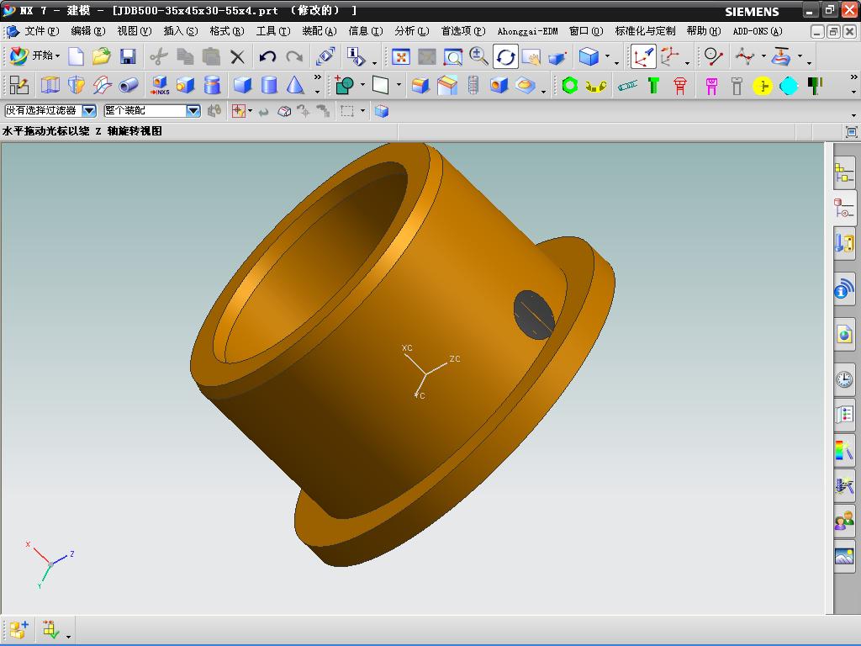Create a new file with the blank page icon
The image size is (861, 646).
(76, 56)
